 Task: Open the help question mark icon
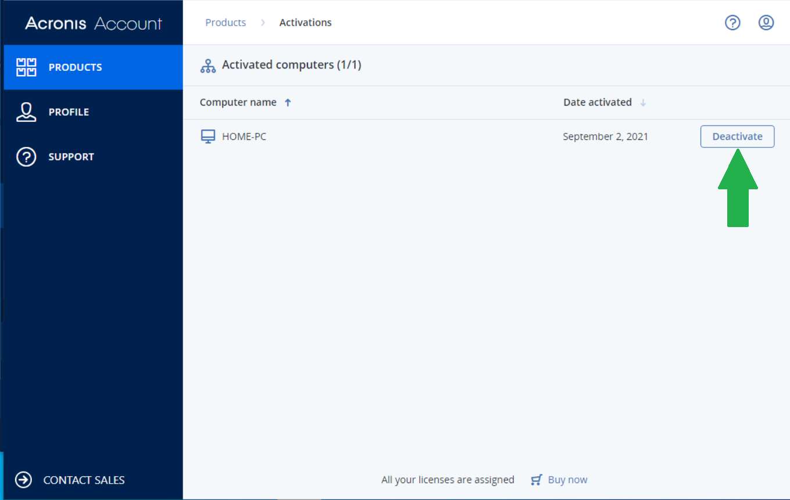732,23
